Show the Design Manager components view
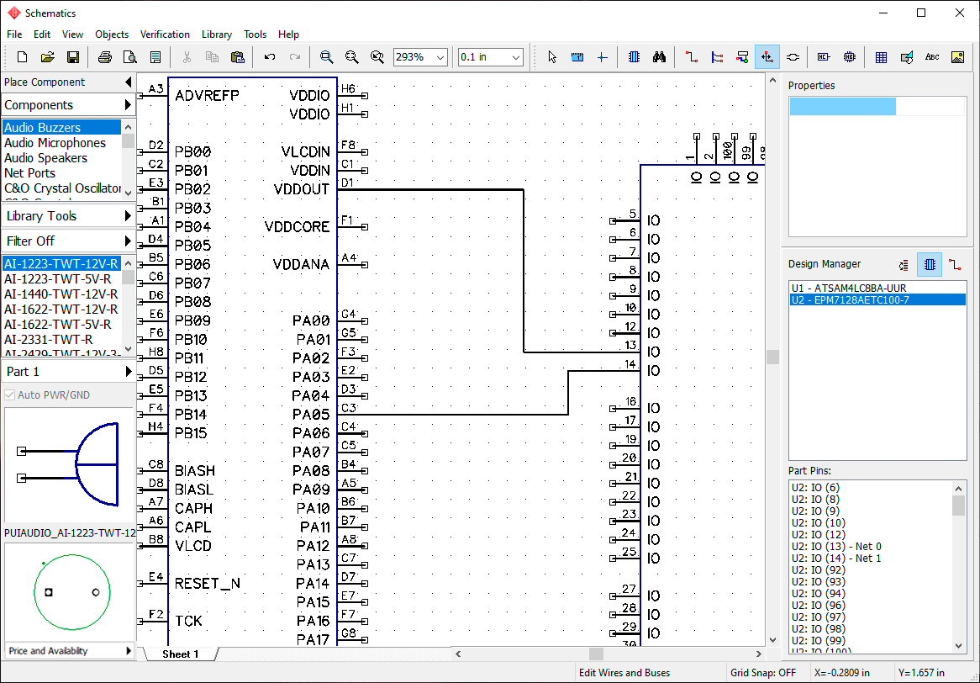 point(930,265)
